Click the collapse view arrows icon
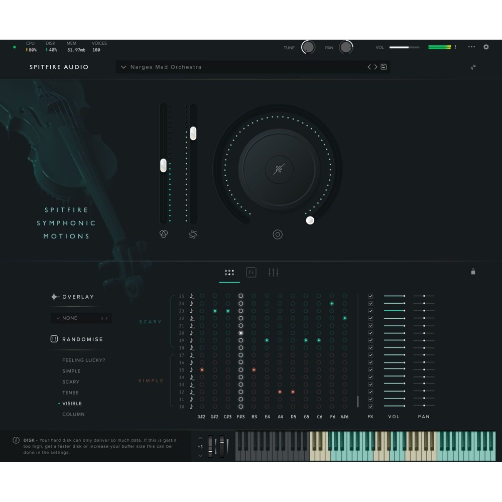Image resolution: width=502 pixels, height=502 pixels. click(473, 67)
